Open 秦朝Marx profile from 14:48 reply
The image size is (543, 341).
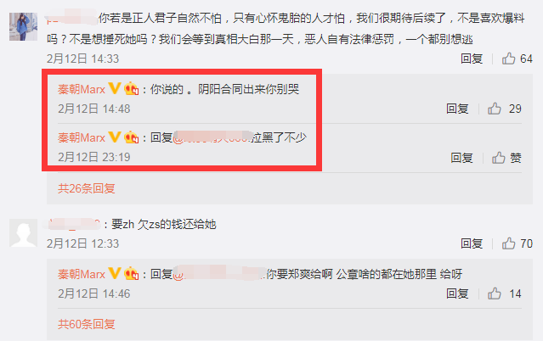82,90
